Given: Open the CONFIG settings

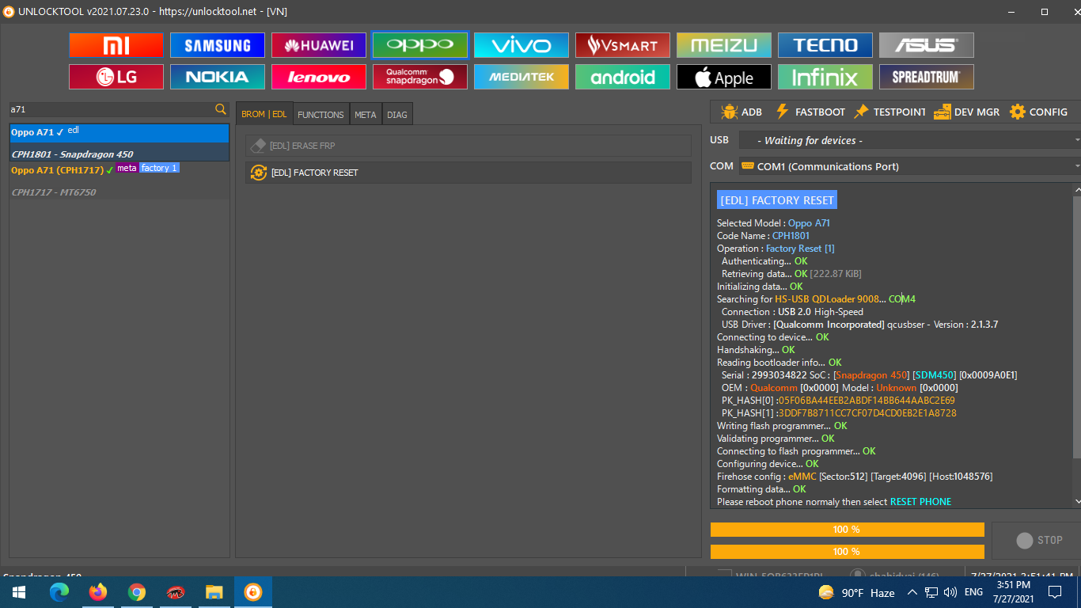Looking at the screenshot, I should click(x=1039, y=112).
